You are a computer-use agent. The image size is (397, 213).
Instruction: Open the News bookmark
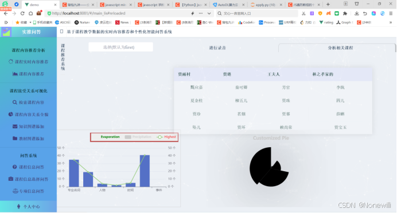pos(122,22)
